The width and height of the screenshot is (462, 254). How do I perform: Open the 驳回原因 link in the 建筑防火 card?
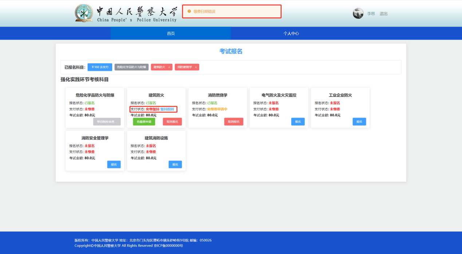(167, 109)
